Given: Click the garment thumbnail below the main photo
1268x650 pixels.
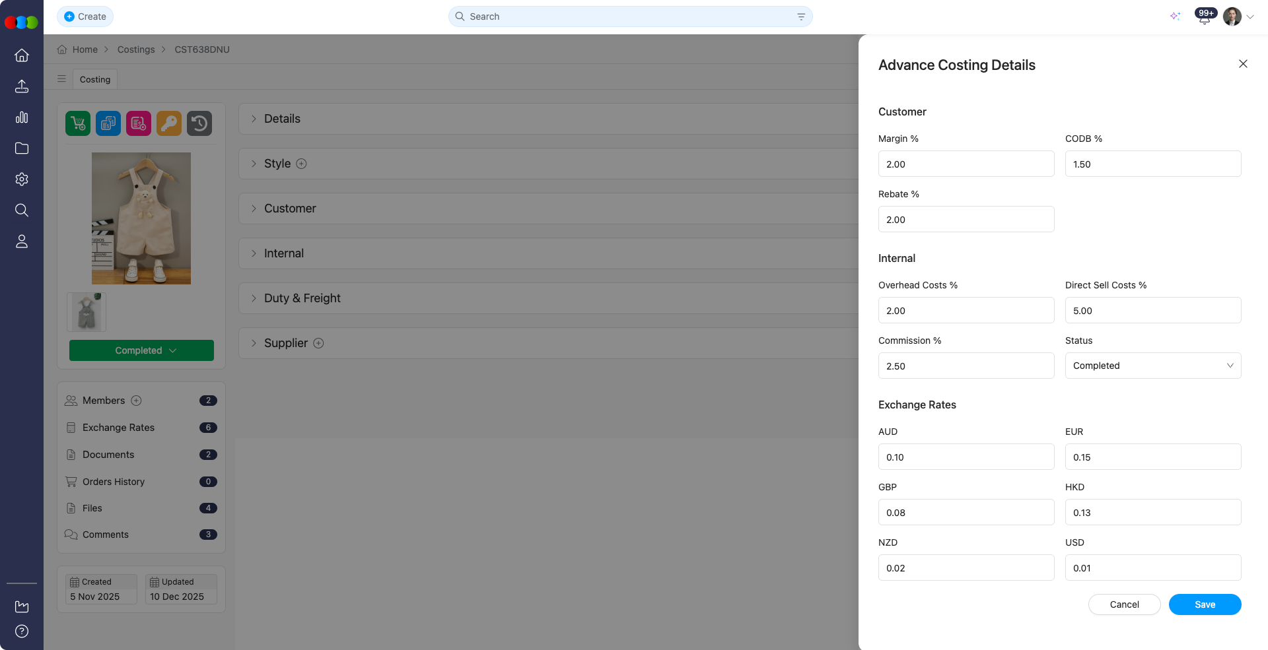Looking at the screenshot, I should (x=86, y=311).
